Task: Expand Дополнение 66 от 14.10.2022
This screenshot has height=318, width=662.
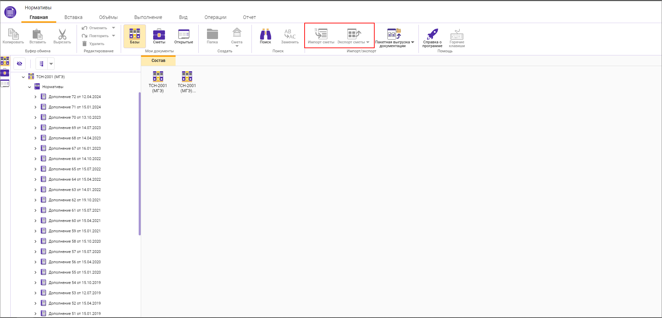Action: tap(35, 159)
